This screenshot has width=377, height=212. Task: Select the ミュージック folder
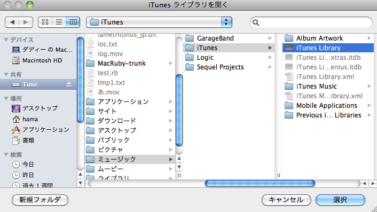pyautogui.click(x=130, y=159)
